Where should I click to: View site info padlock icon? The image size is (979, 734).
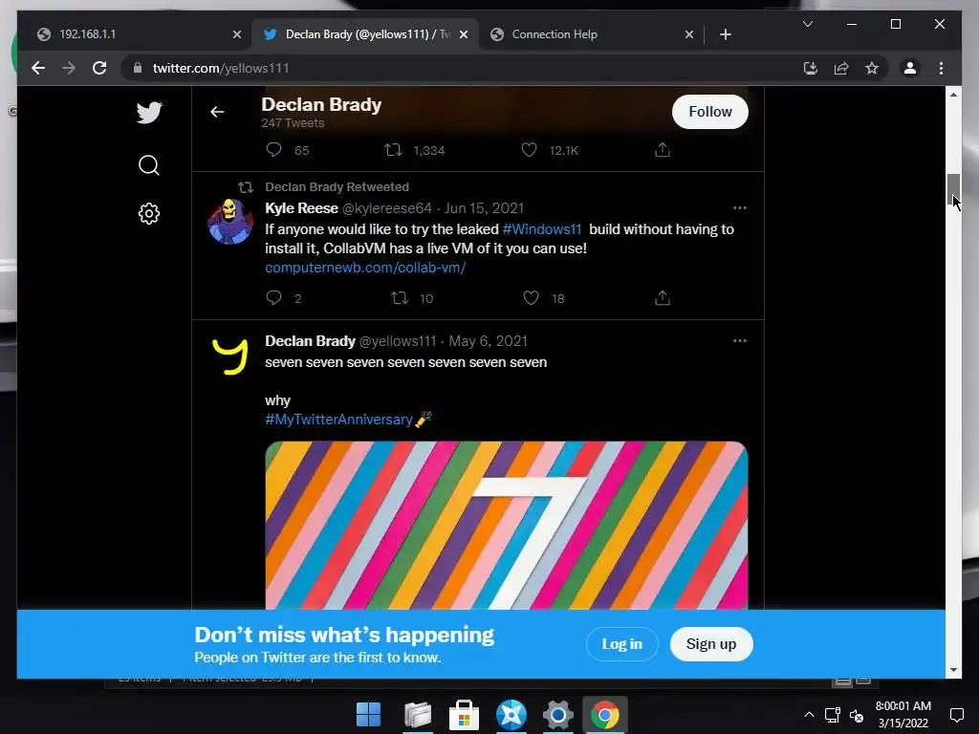coord(138,68)
